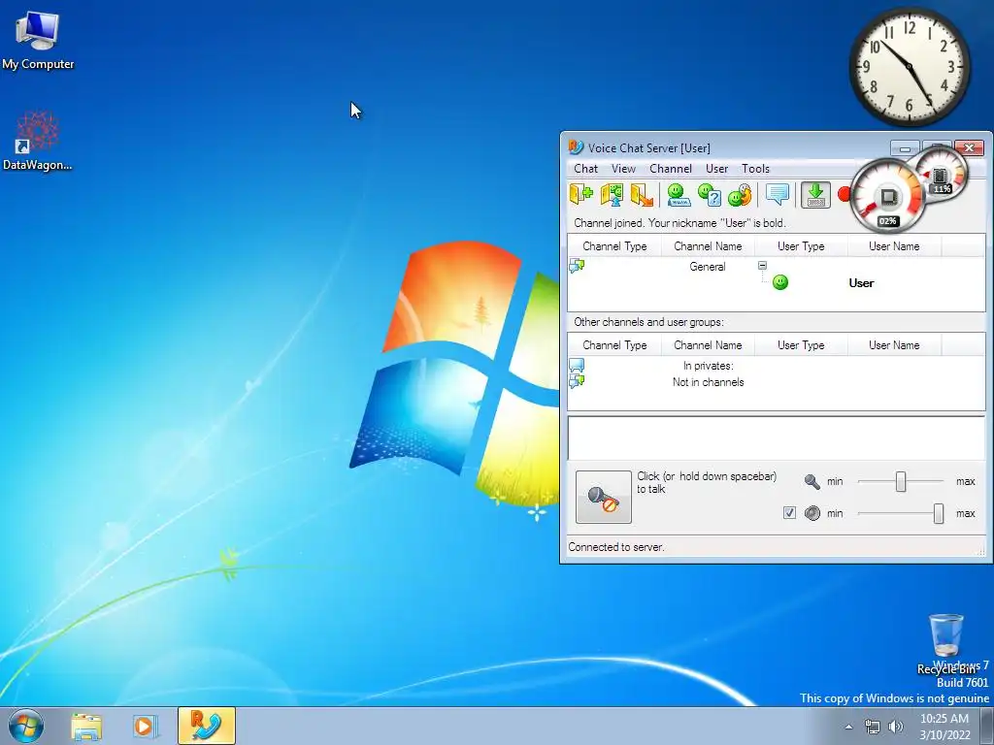
Task: Click the memory usage gauge gadget
Action: coord(941,174)
